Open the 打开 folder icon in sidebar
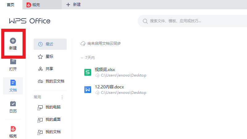This screenshot has width=247, height=139. pyautogui.click(x=13, y=61)
